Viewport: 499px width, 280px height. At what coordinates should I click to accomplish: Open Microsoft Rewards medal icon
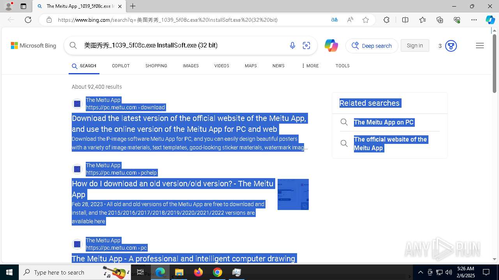pyautogui.click(x=451, y=46)
